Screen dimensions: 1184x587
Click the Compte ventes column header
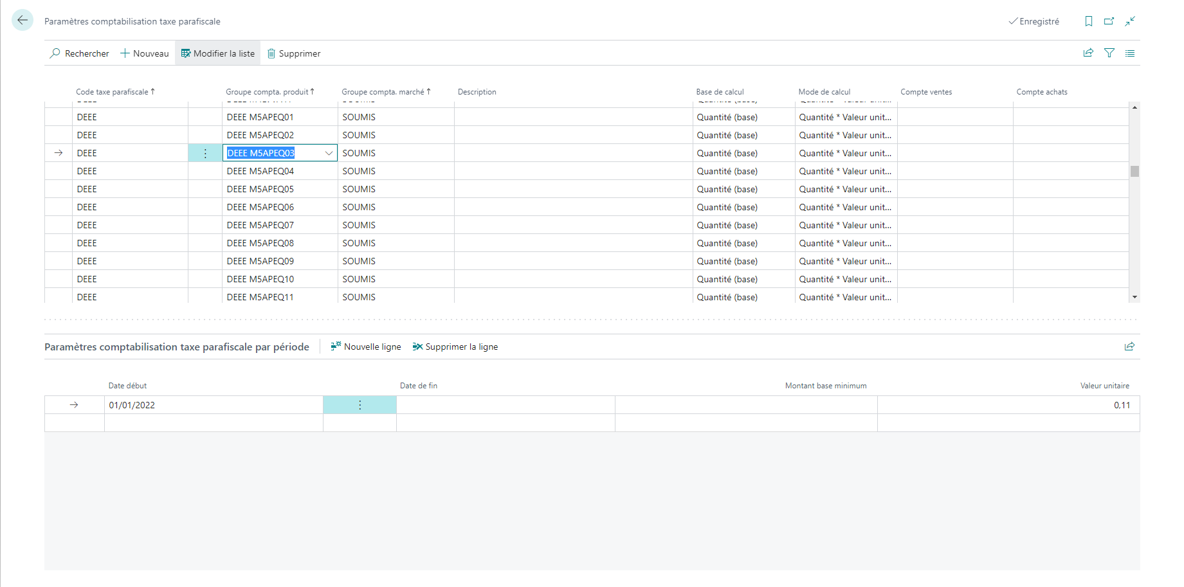click(x=926, y=92)
